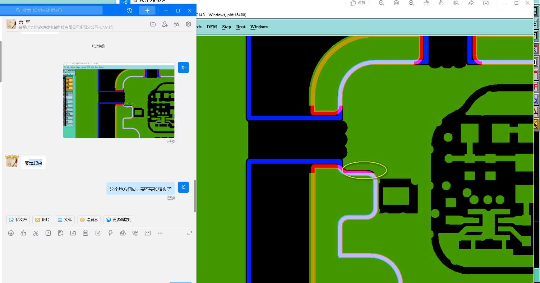Send mail with the envelope icon
The height and width of the screenshot is (283, 540).
[x=148, y=233]
